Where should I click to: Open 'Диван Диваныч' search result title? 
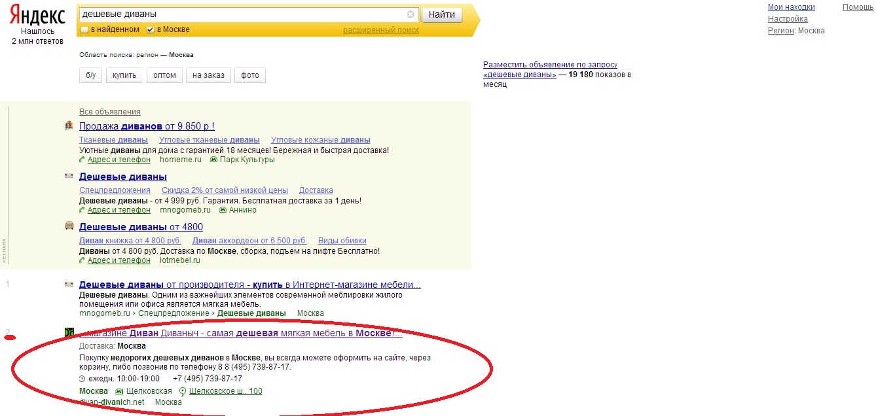point(240,334)
